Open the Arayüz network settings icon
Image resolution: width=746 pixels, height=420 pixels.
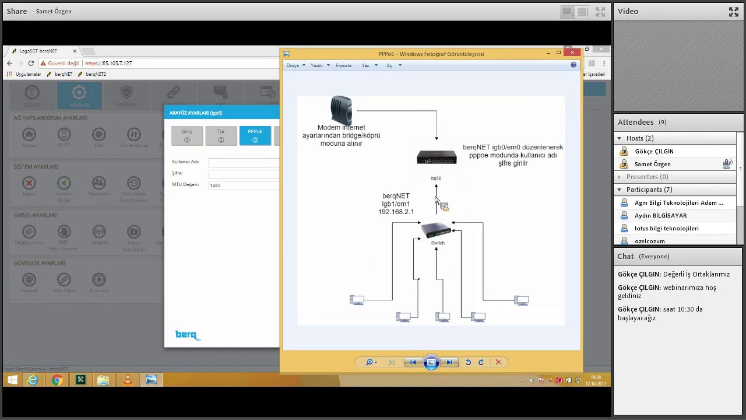pos(29,135)
